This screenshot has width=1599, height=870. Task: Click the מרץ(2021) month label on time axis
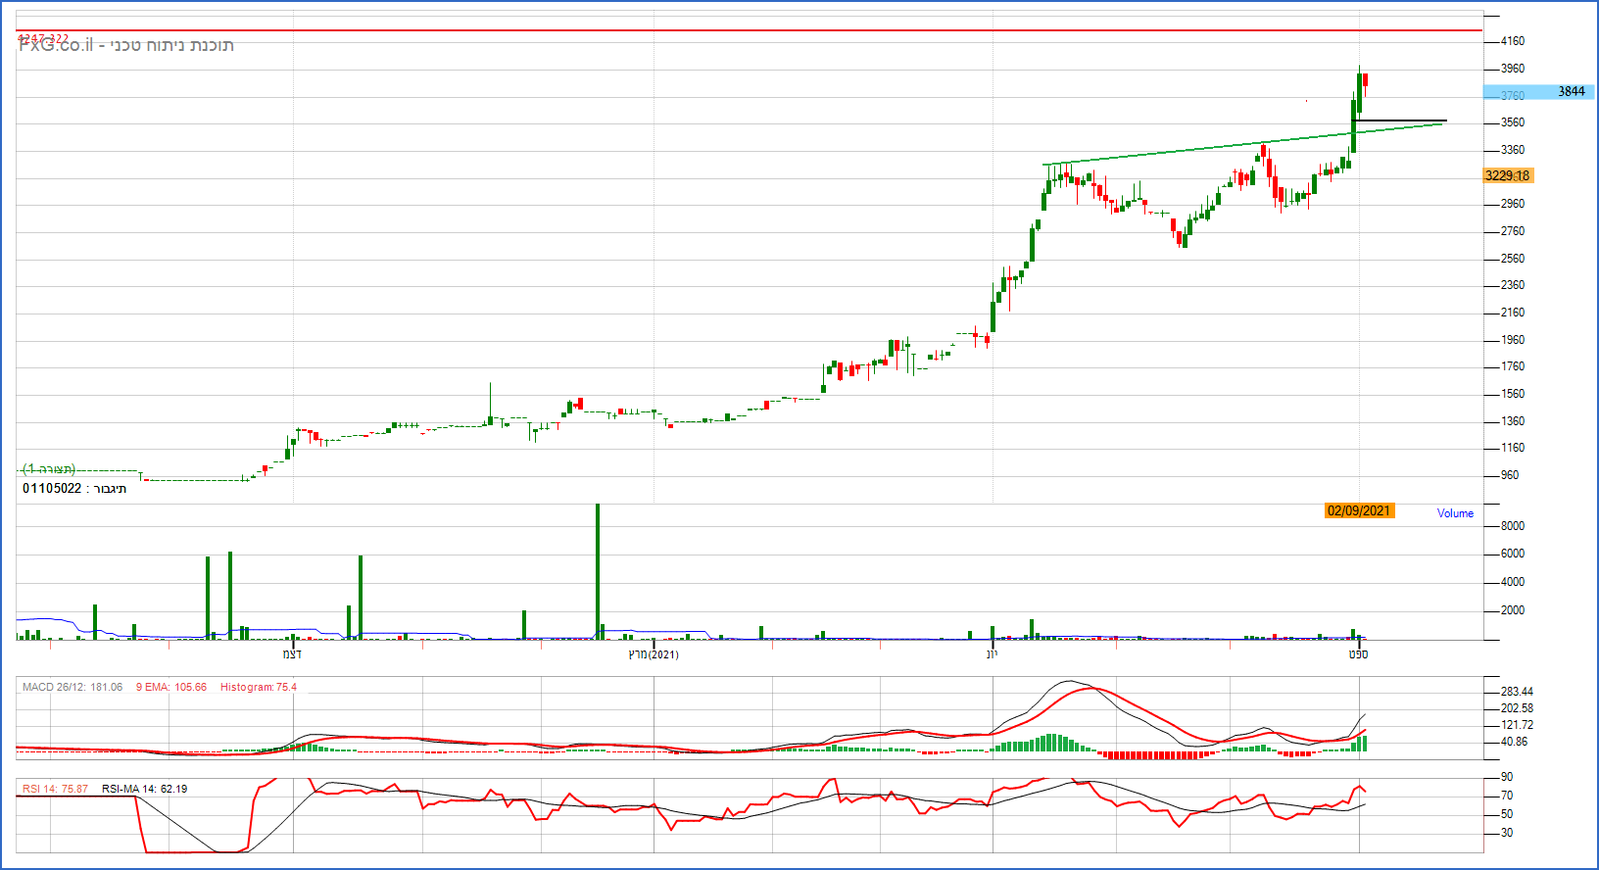click(x=654, y=654)
